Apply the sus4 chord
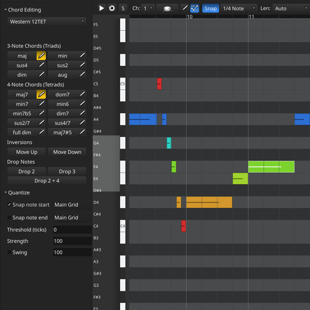 22,65
